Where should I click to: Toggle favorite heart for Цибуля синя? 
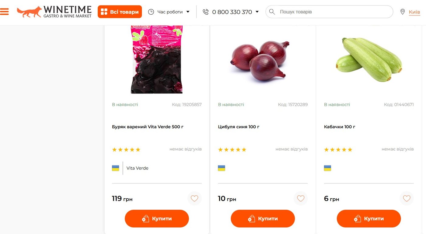pyautogui.click(x=301, y=199)
